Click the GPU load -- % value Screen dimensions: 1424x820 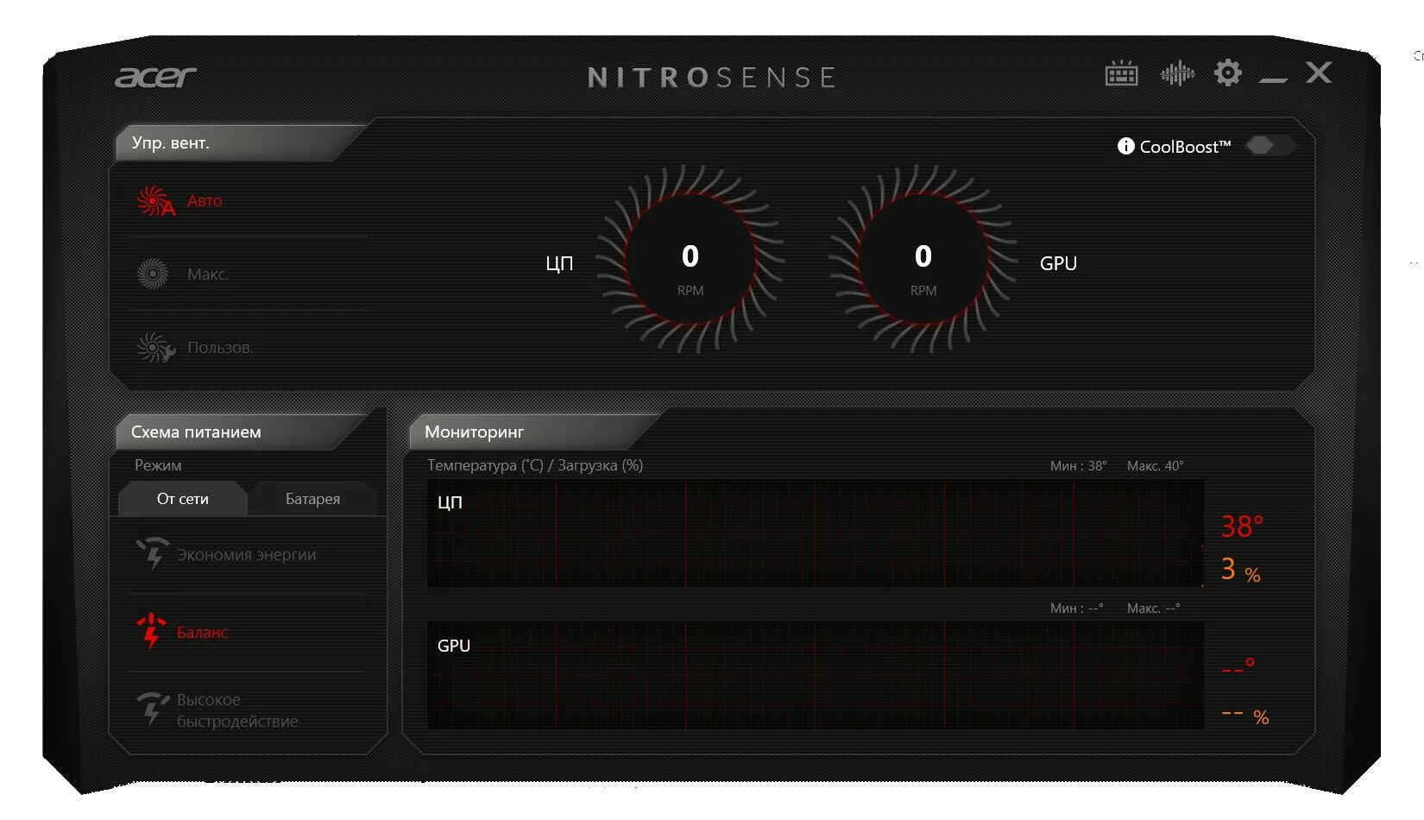[1244, 716]
